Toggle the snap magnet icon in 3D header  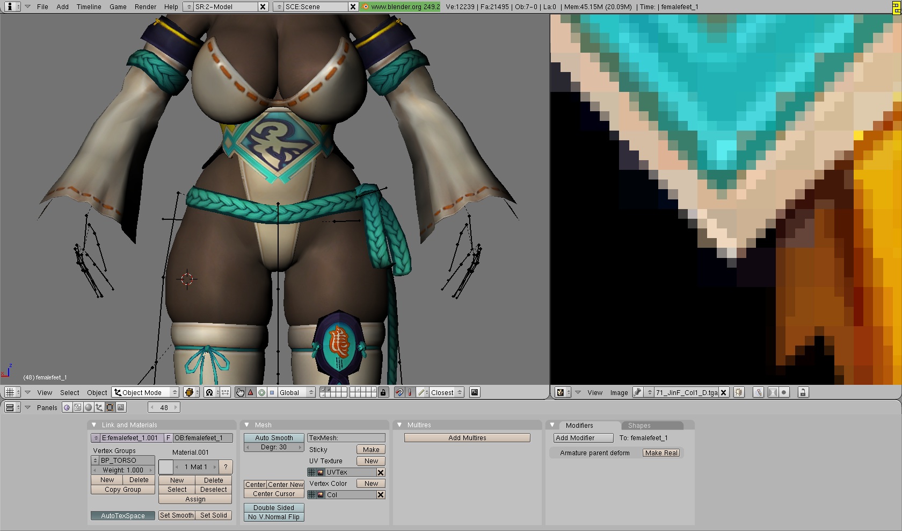coord(399,392)
